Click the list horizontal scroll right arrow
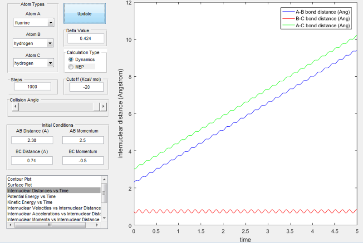The image size is (363, 243). [97, 225]
